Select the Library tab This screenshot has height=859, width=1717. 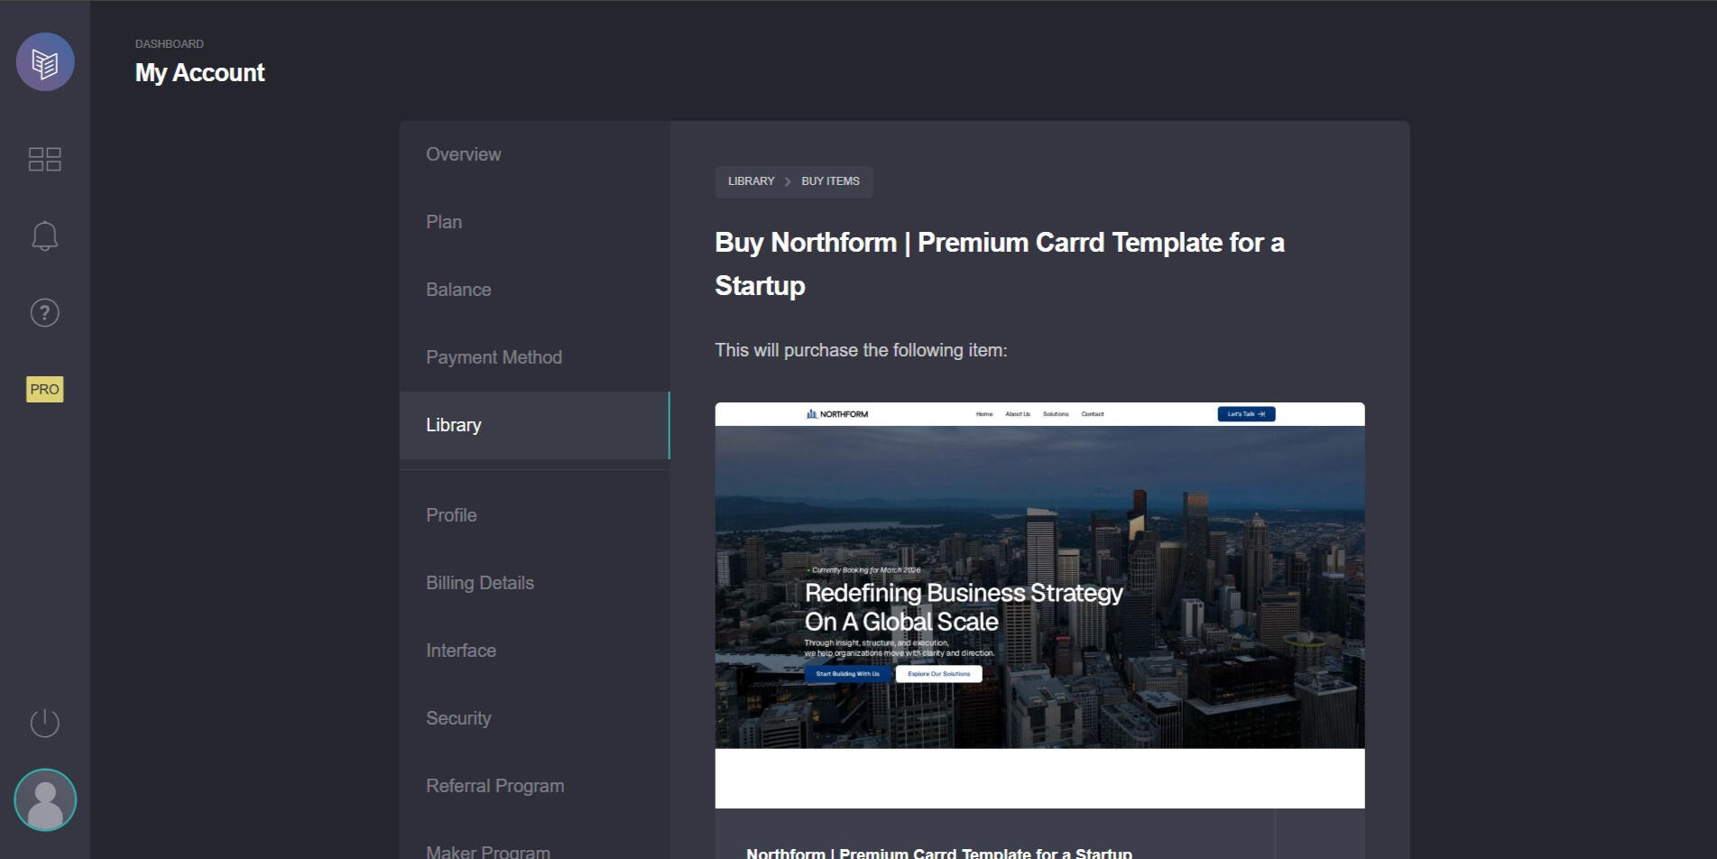click(535, 425)
